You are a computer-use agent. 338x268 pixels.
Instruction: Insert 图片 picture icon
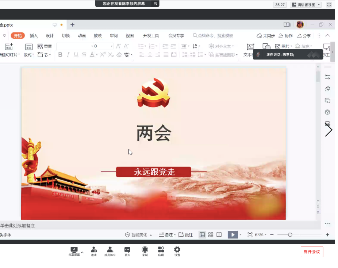click(277, 46)
